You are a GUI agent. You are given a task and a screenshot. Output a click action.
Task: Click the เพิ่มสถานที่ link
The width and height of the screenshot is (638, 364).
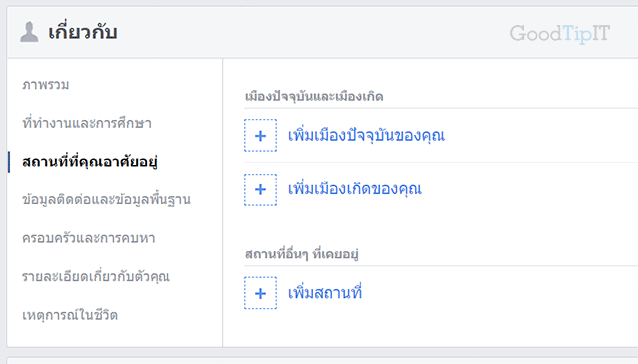coord(325,293)
